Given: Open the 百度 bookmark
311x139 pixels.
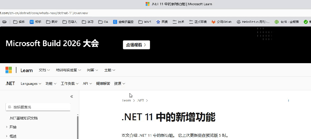Looking at the screenshot, I should pos(162,22).
